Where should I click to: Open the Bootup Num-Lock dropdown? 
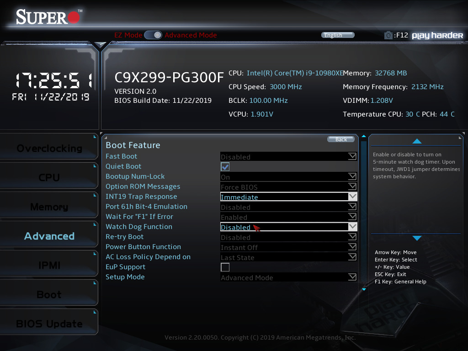click(289, 177)
